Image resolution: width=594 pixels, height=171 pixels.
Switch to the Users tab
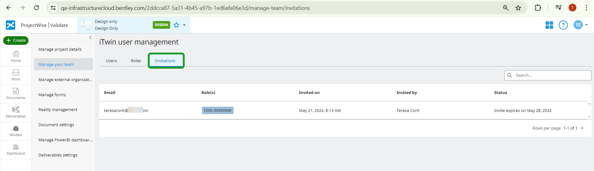tap(112, 61)
